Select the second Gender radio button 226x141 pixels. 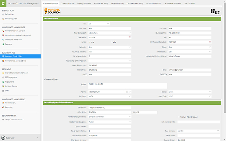tap(111, 42)
